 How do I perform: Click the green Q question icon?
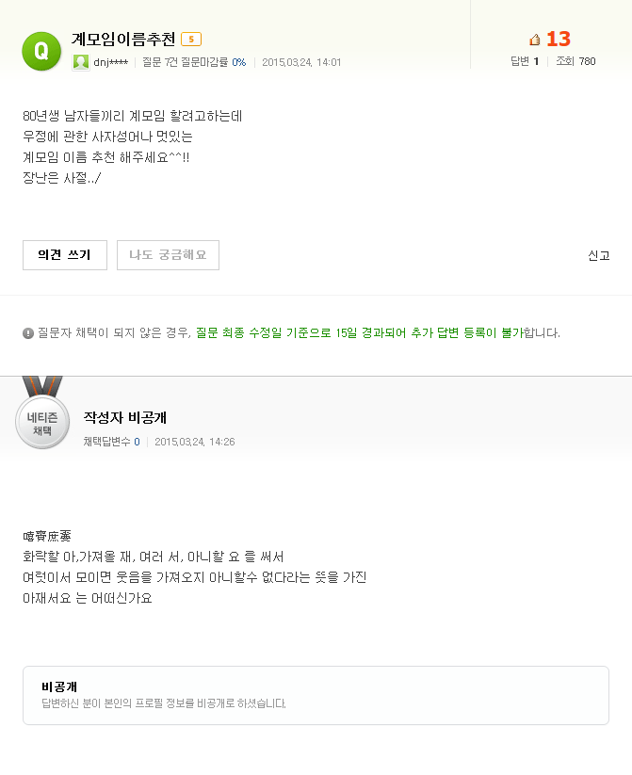pyautogui.click(x=41, y=52)
